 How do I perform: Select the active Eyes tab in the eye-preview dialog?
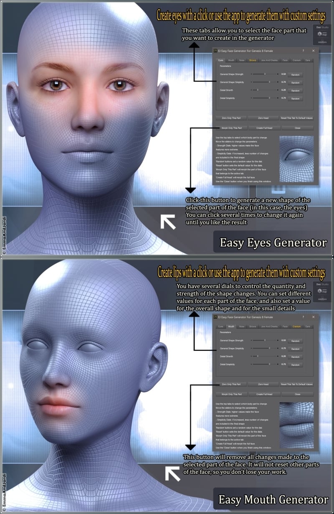click(x=221, y=60)
